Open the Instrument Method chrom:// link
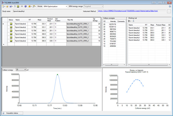 (128, 11)
